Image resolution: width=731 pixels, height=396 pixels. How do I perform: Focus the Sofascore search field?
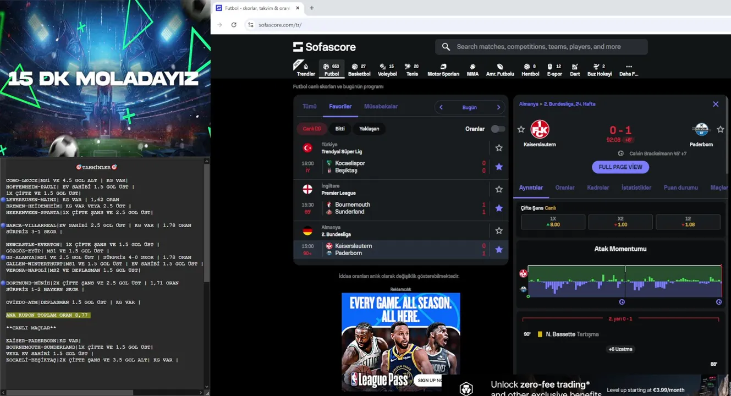pyautogui.click(x=541, y=47)
